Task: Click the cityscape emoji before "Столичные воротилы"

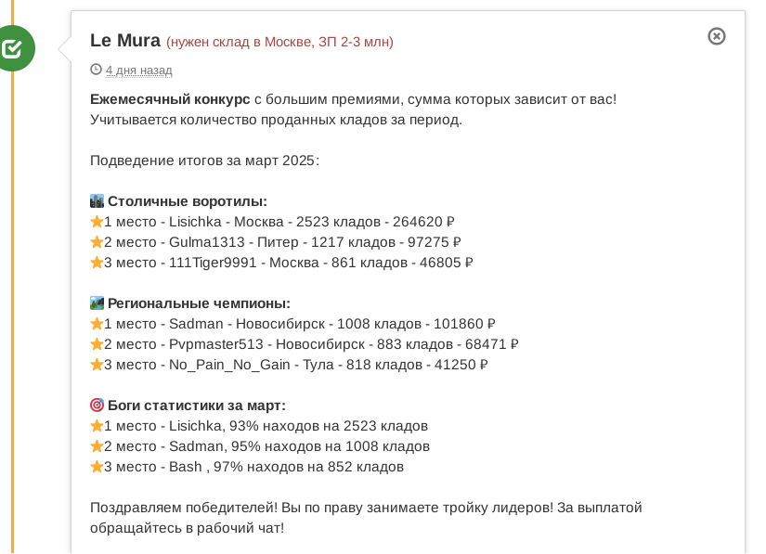Action: click(97, 201)
